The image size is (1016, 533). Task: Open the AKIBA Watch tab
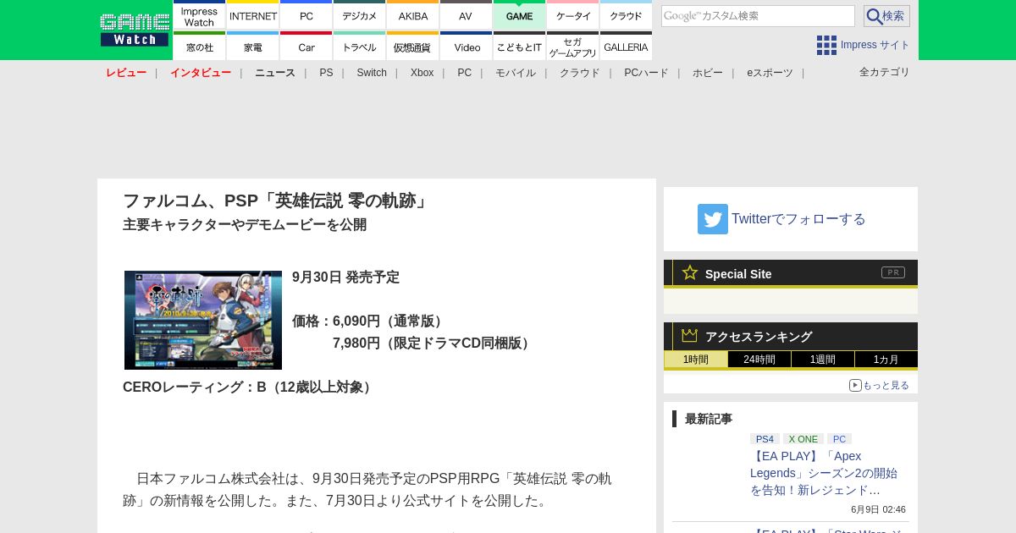tap(413, 15)
